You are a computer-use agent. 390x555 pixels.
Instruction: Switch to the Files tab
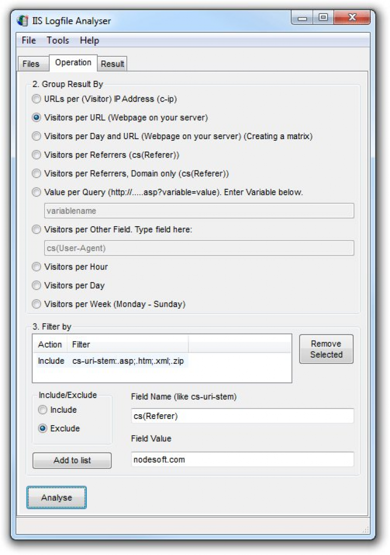pos(31,64)
